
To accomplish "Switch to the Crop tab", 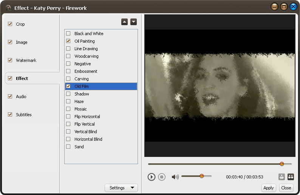I will [x=20, y=24].
